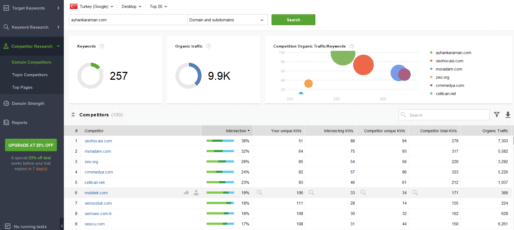Screen dimensions: 514x230
Task: Open Top Pages section
Action: click(x=22, y=87)
